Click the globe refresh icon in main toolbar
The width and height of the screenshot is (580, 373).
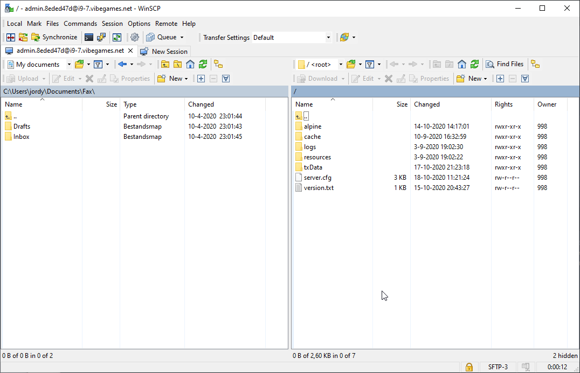pos(344,37)
